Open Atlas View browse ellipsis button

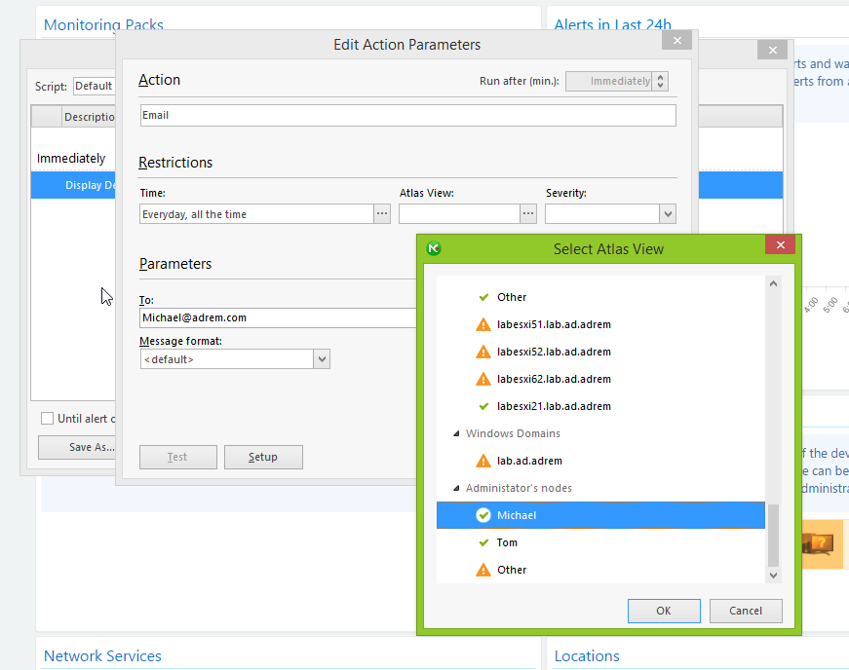pyautogui.click(x=528, y=214)
